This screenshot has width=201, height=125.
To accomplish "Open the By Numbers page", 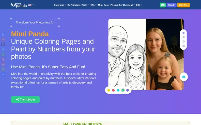I will [x=74, y=5].
